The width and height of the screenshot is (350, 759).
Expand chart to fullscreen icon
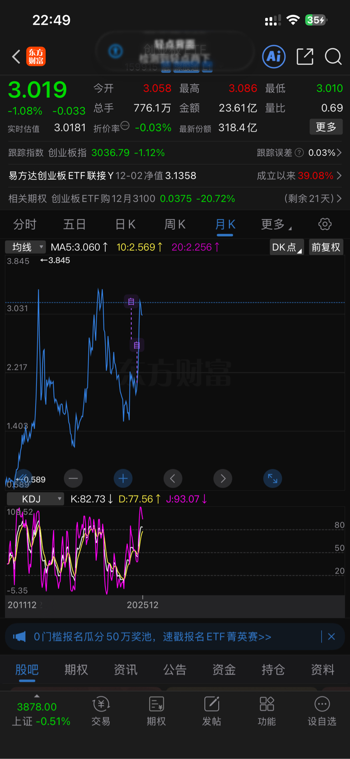tap(273, 479)
